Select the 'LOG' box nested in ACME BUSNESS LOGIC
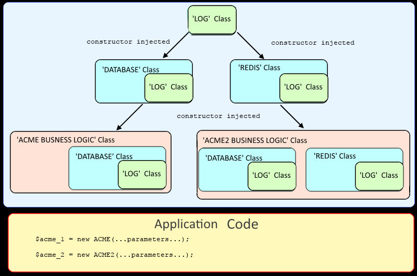Viewport: 417px width, 276px height. pos(142,175)
